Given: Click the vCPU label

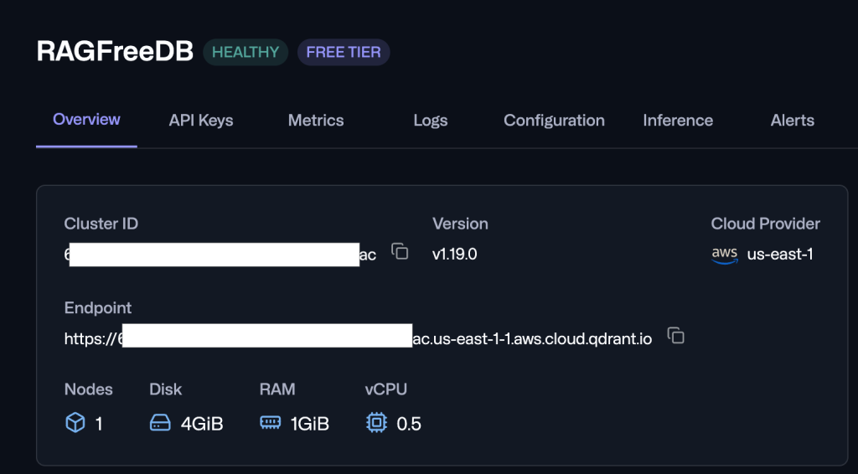Looking at the screenshot, I should (385, 389).
